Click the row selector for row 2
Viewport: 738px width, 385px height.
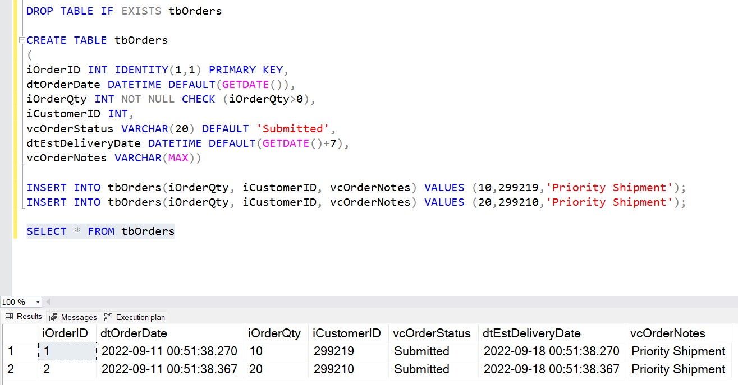tap(18, 369)
